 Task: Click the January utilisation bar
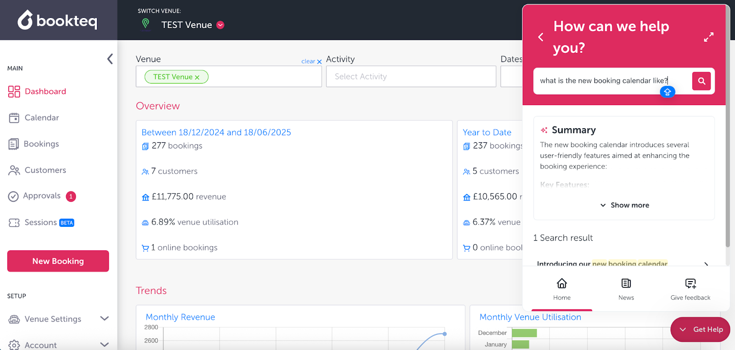click(x=520, y=344)
